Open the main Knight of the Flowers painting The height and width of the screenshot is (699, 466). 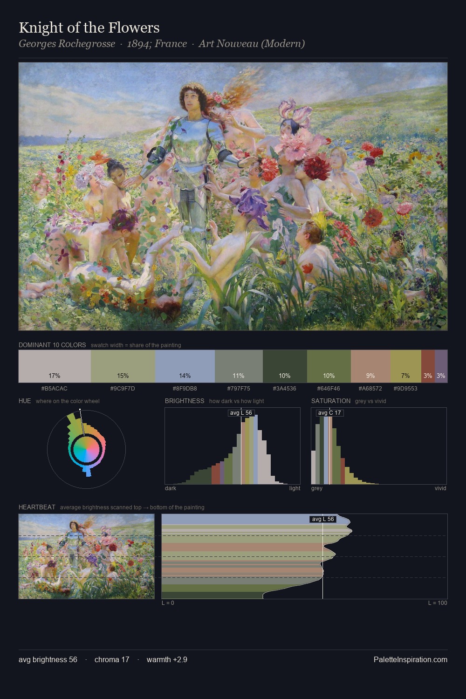click(x=233, y=196)
